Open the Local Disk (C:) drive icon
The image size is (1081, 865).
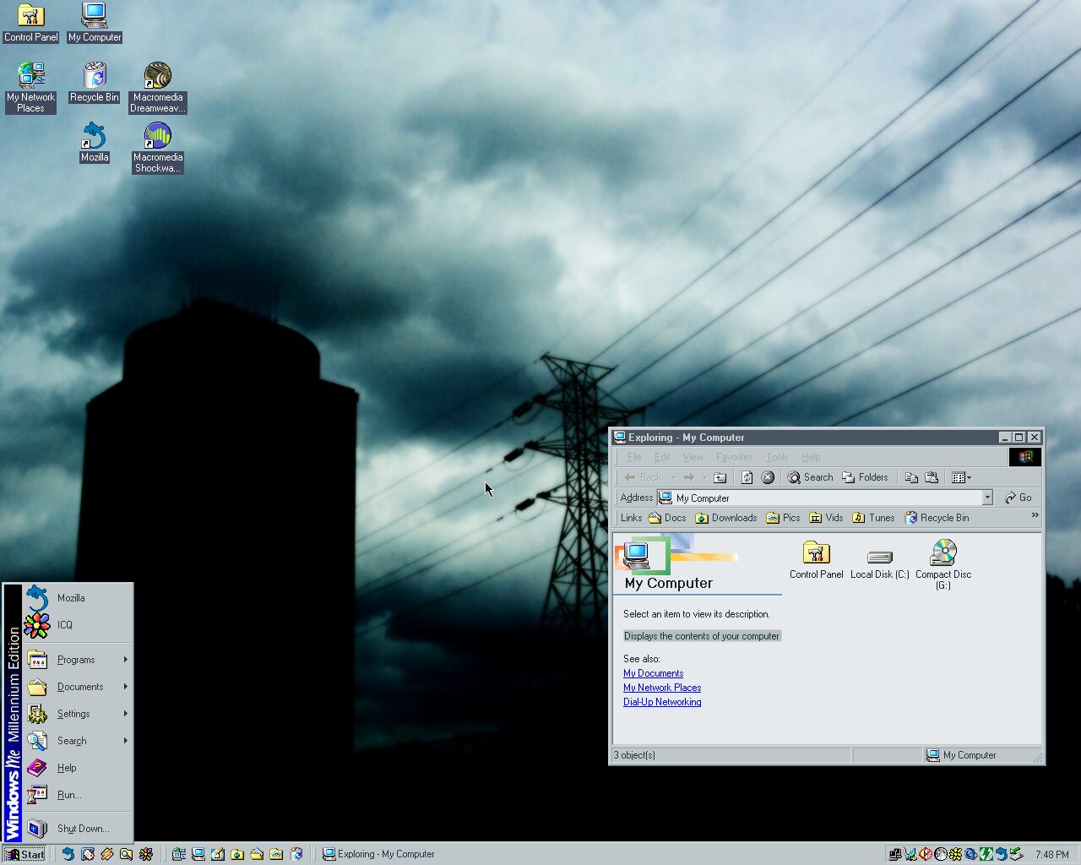pos(879,558)
